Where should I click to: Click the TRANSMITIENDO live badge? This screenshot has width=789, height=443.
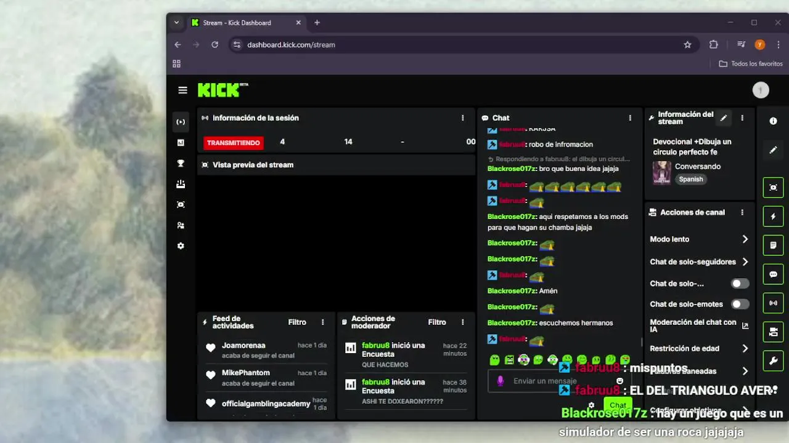point(233,143)
